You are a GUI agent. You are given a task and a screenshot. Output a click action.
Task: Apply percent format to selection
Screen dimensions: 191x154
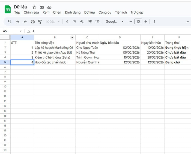(x=74, y=22)
